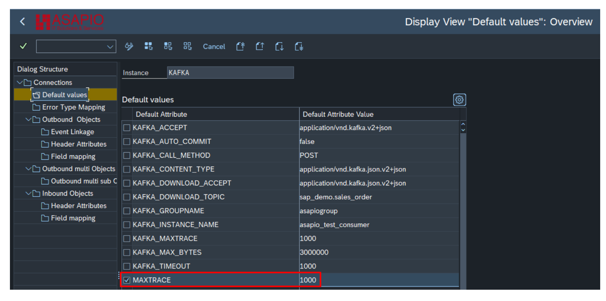Click table scrollbar down arrow
Viewport: 606px width, 301px height.
coord(463,130)
